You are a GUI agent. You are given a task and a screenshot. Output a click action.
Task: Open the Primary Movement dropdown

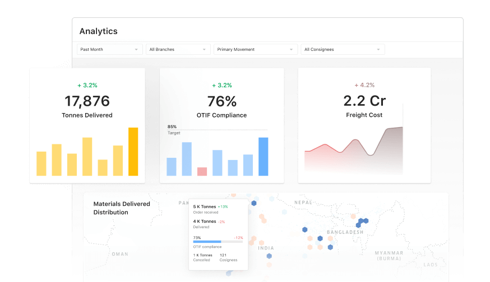point(255,49)
